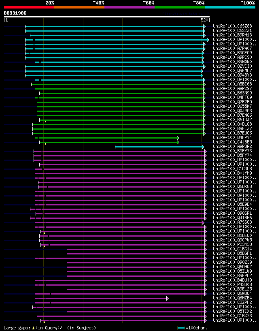Image resolution: width=259 pixels, height=331 pixels.
Task: Choose the UniRef100_B9GFG9 entry
Action: pyautogui.click(x=232, y=53)
